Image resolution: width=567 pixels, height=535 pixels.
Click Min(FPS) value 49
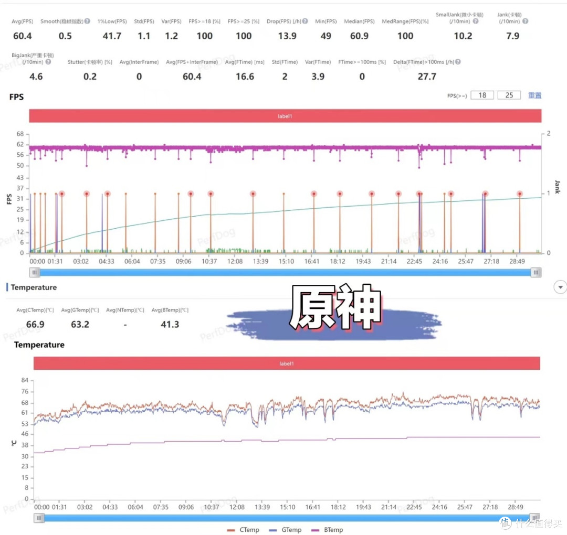326,36
